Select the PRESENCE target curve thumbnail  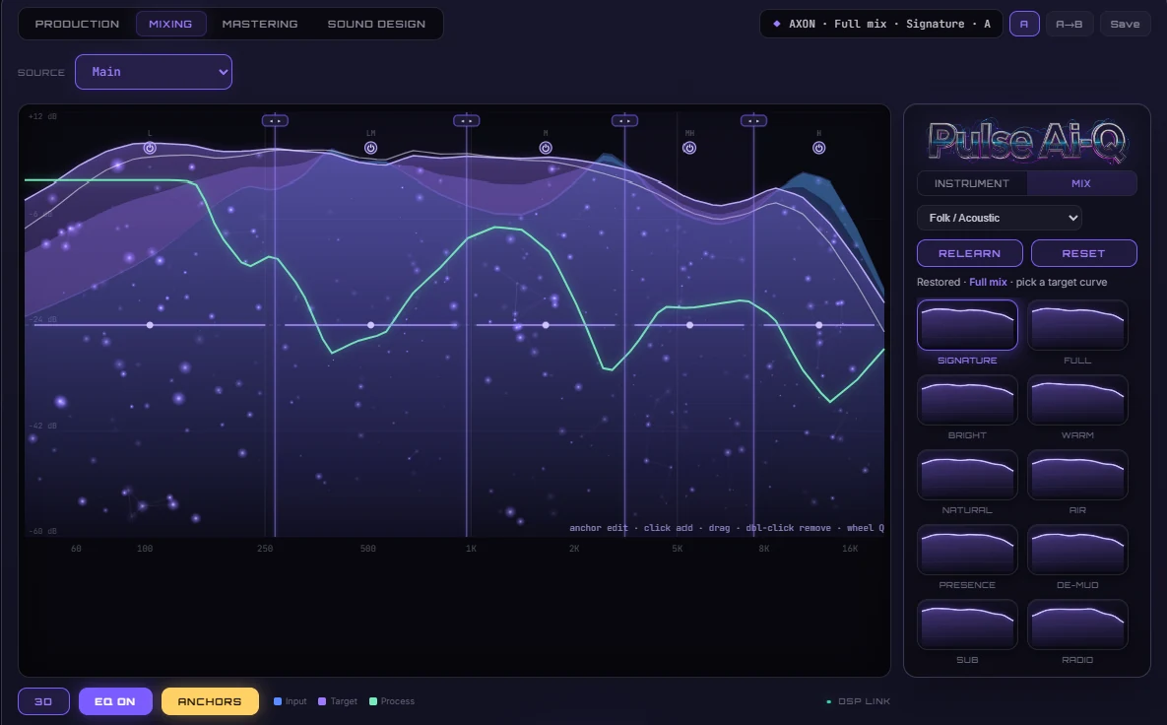click(967, 550)
